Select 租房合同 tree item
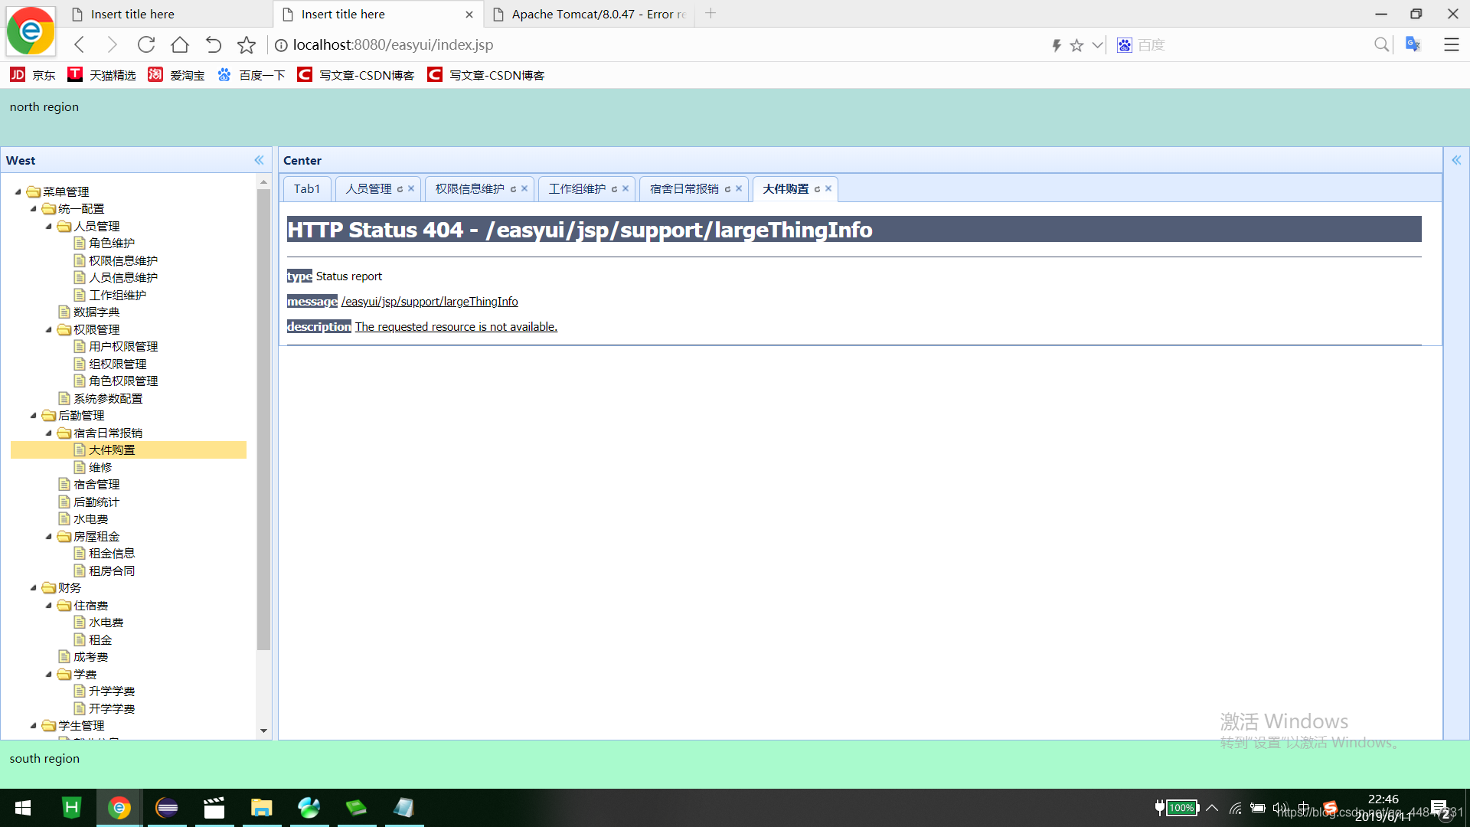Viewport: 1470px width, 827px height. 112,570
